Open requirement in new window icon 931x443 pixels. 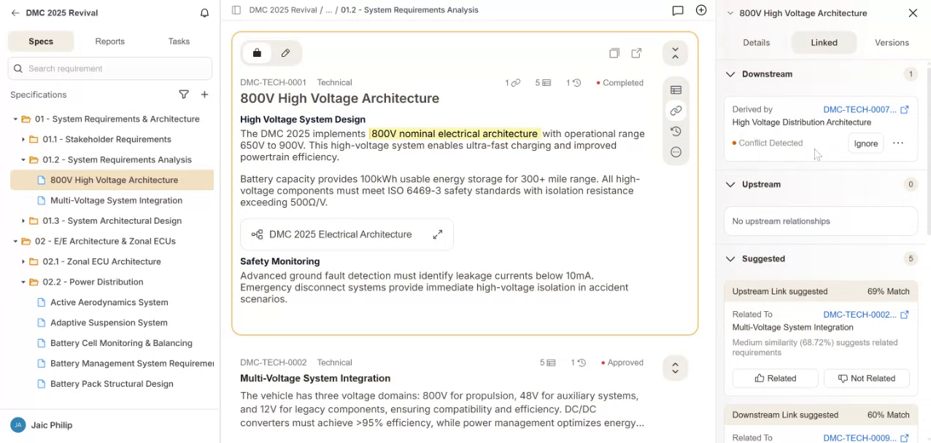pos(636,53)
